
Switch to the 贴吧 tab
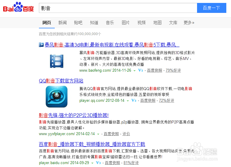click(x=78, y=23)
